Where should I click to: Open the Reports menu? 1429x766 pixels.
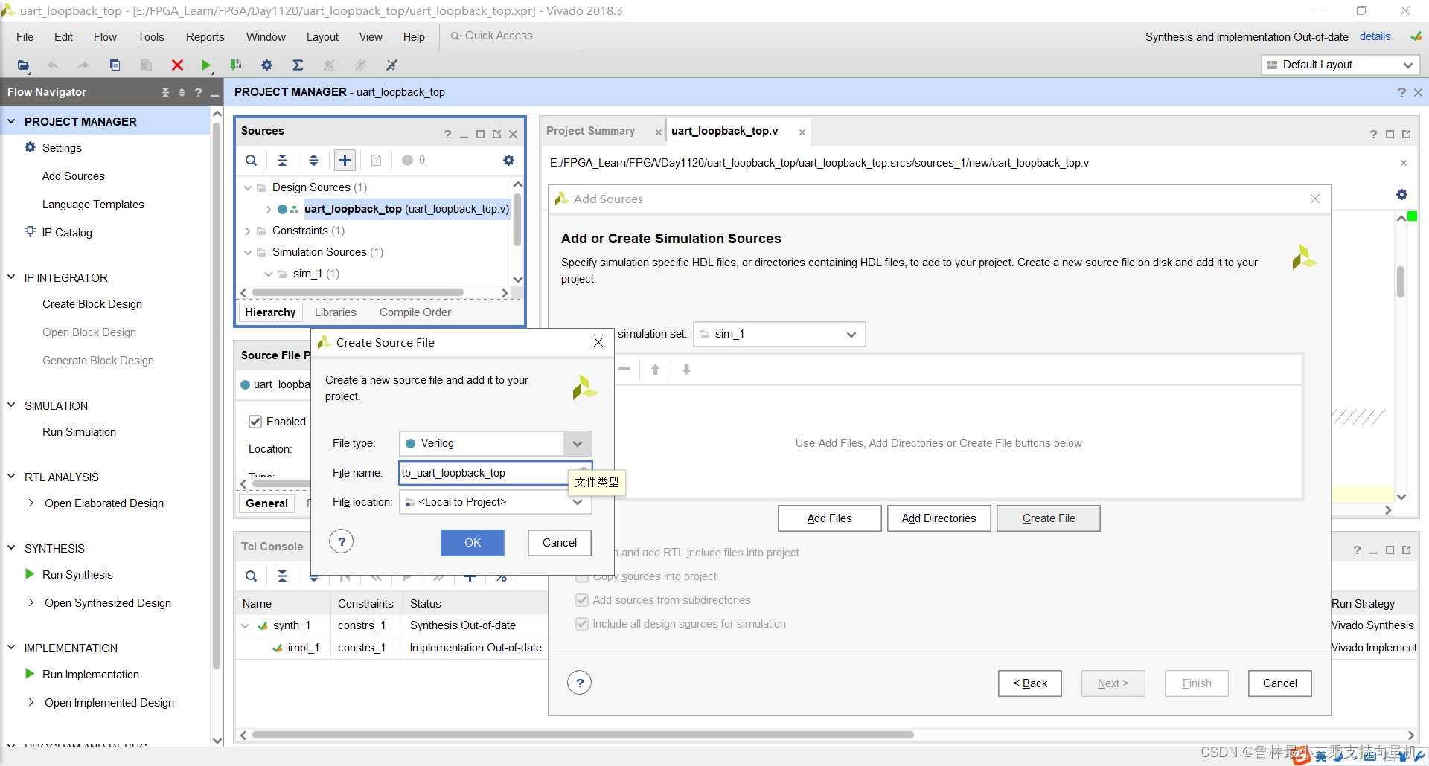(205, 37)
